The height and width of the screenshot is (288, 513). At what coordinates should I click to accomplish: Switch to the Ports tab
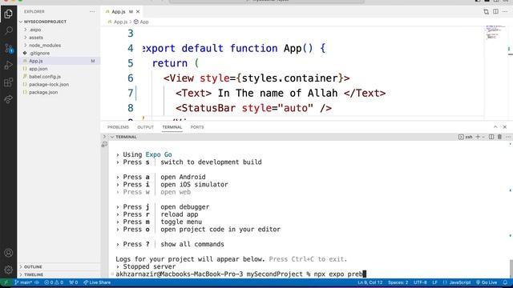click(197, 127)
